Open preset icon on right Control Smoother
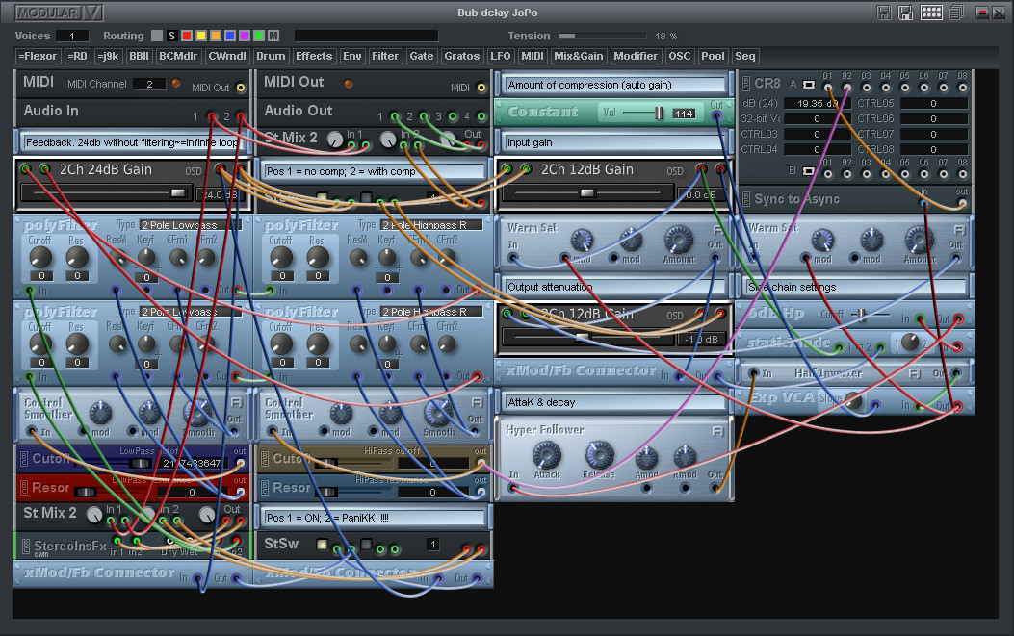 (x=477, y=402)
